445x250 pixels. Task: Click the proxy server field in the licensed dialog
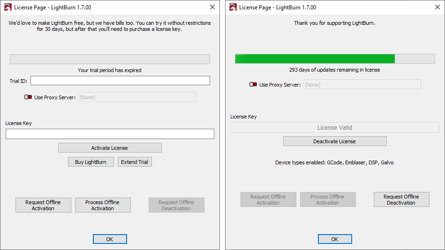(x=362, y=85)
